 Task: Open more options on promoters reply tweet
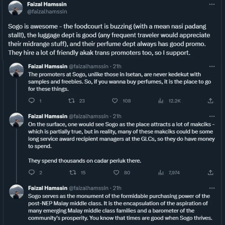point(212,66)
